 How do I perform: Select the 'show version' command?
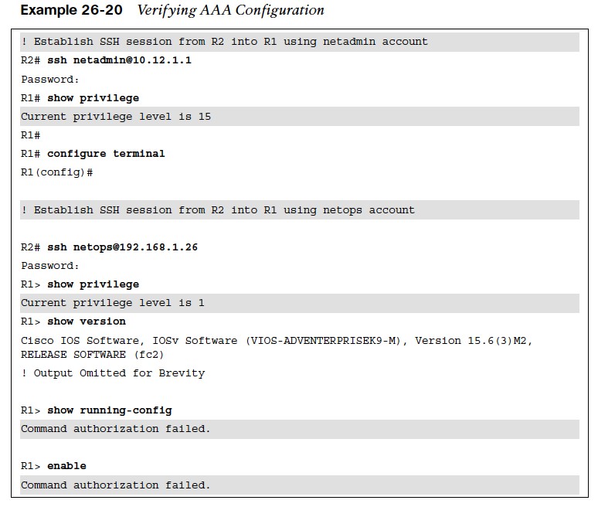pos(87,322)
